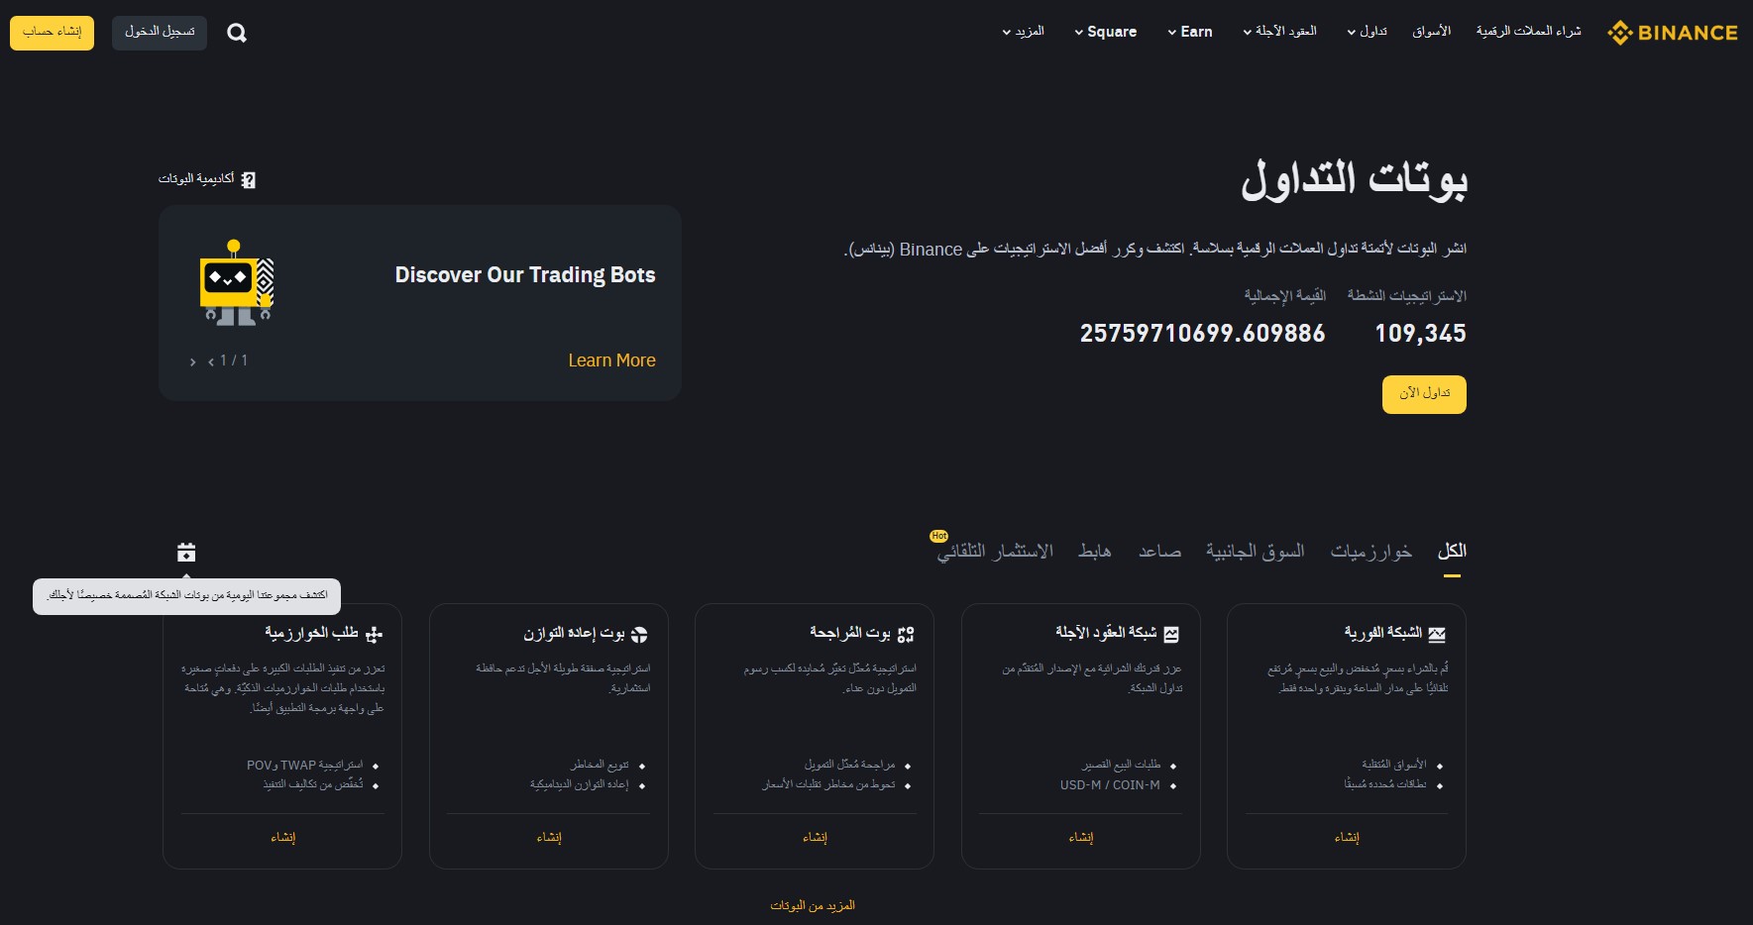Open the search magnifier icon
The width and height of the screenshot is (1753, 925).
click(237, 33)
